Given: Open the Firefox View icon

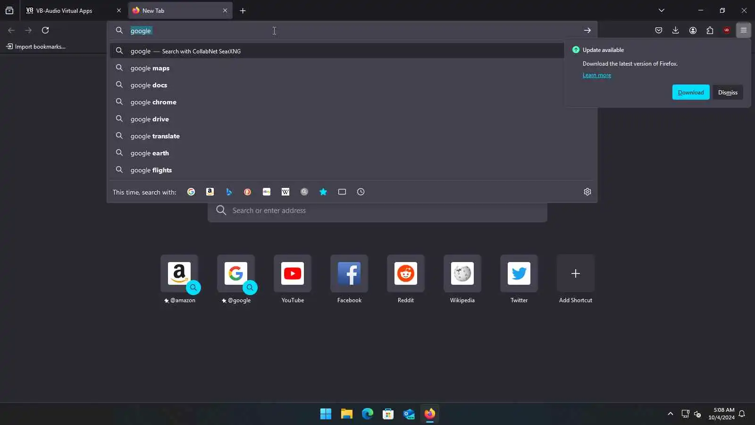Looking at the screenshot, I should click(x=9, y=10).
